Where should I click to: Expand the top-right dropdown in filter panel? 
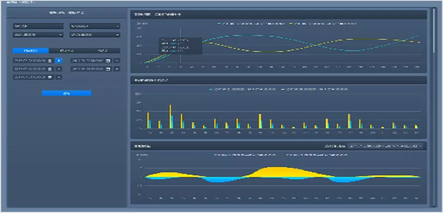coord(95,26)
